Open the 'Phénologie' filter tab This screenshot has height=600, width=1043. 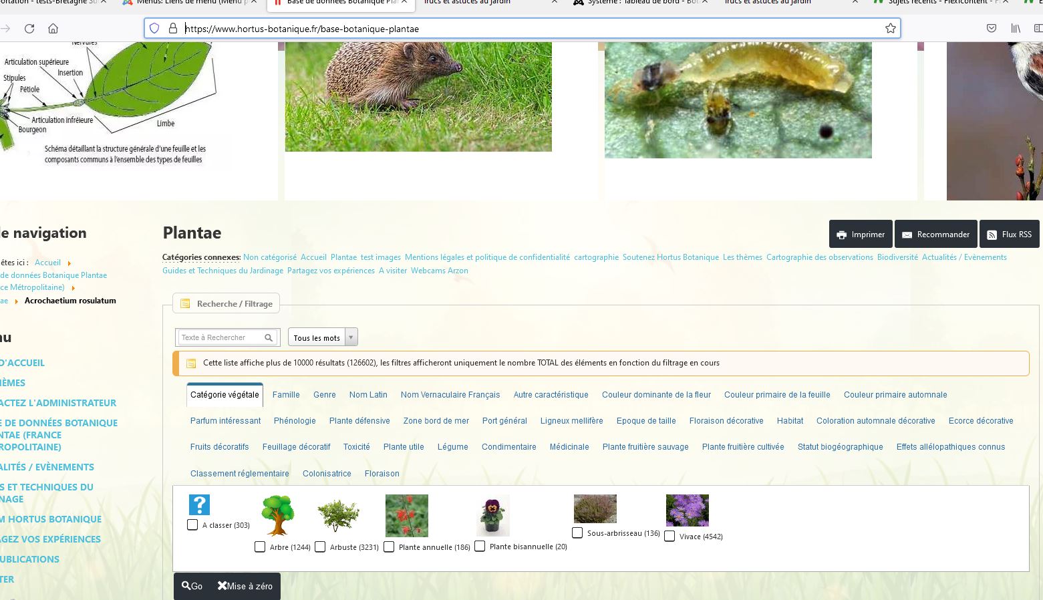[295, 420]
